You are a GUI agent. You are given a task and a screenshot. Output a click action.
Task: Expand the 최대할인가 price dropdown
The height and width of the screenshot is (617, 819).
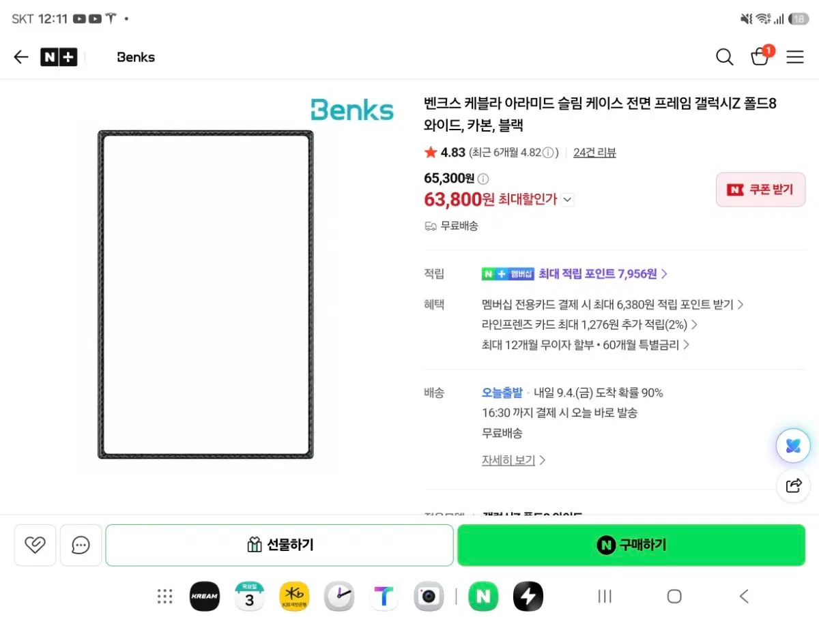click(x=568, y=200)
